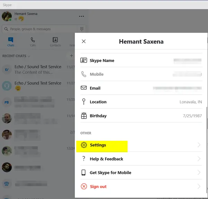The width and height of the screenshot is (208, 199).
Task: Click the profile panel scrollbar
Action: tap(207, 150)
